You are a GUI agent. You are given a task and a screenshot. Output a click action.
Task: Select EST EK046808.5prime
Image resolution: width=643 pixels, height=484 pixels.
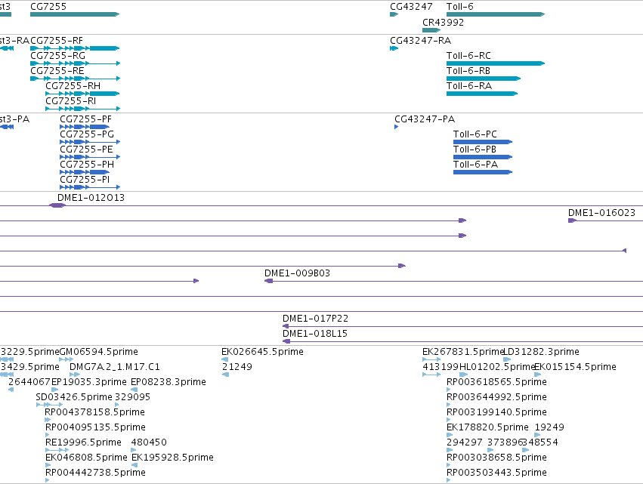point(48,465)
